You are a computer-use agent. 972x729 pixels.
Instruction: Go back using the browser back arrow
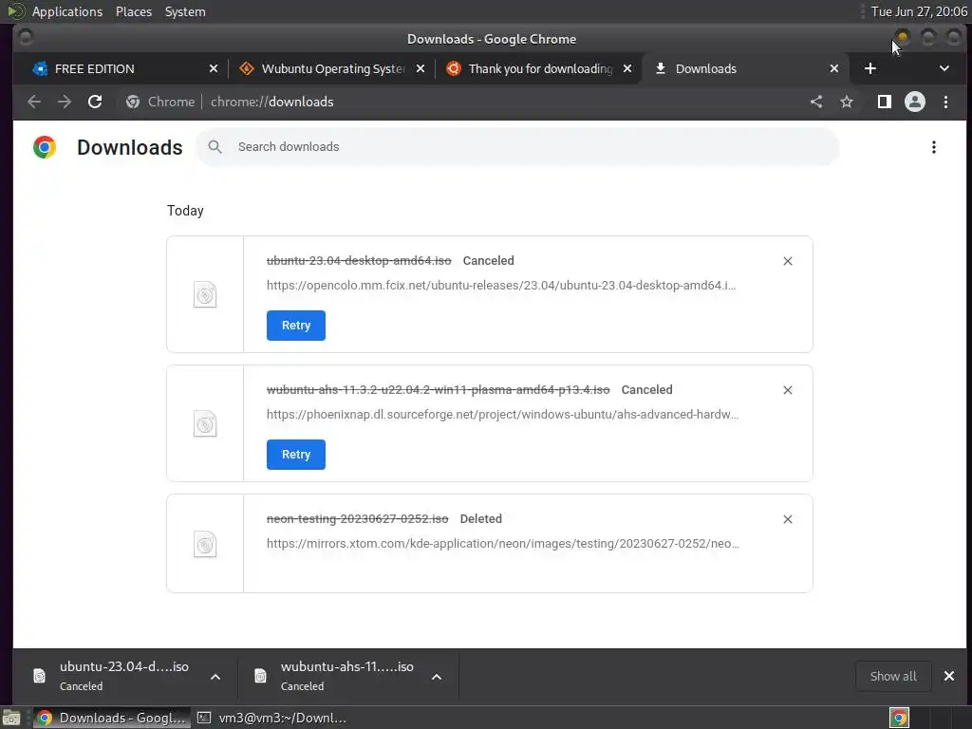tap(34, 102)
